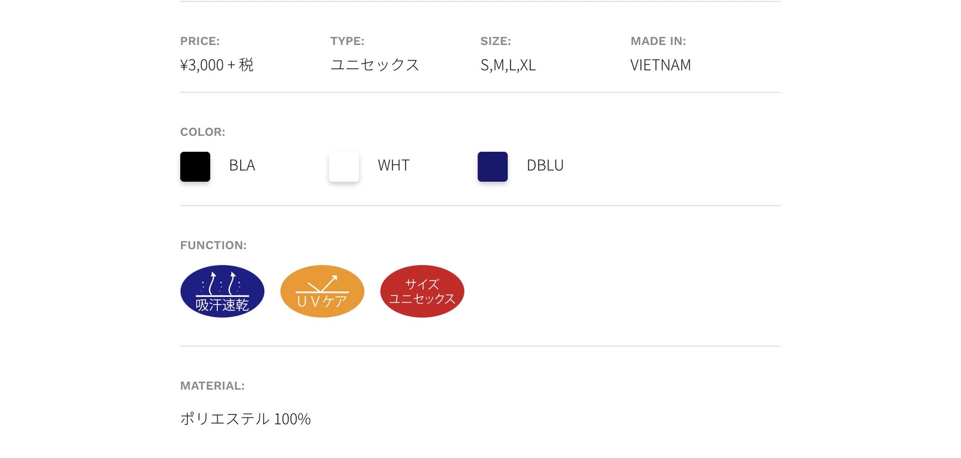Select the white color swatch
961x458 pixels.
[x=344, y=166]
